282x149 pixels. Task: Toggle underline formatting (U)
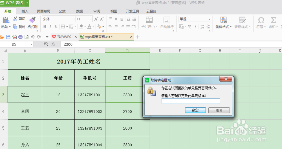pyautogui.click(x=56, y=26)
